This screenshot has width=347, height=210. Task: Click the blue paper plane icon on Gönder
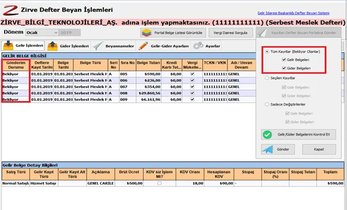pyautogui.click(x=267, y=149)
